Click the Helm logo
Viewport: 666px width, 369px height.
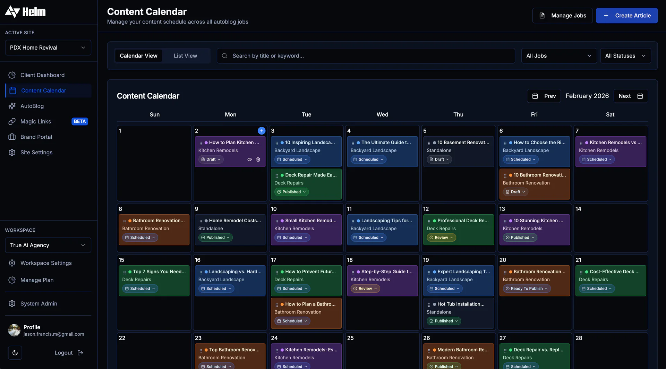[x=25, y=11]
